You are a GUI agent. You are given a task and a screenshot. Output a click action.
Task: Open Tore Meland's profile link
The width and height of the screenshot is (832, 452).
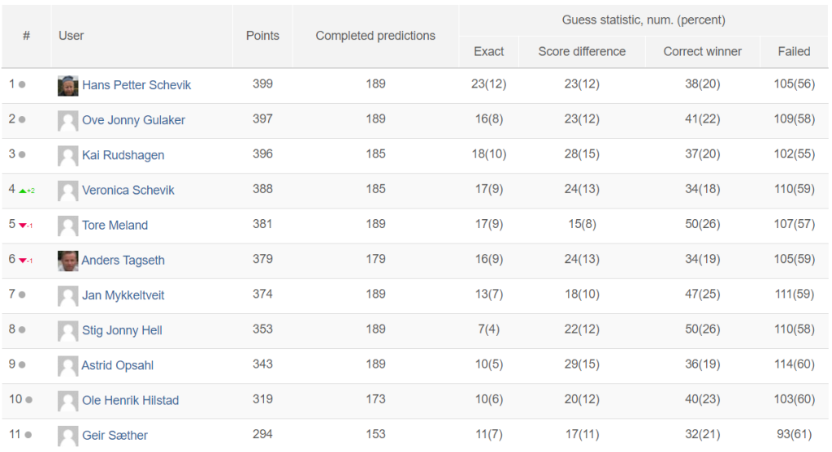(115, 226)
